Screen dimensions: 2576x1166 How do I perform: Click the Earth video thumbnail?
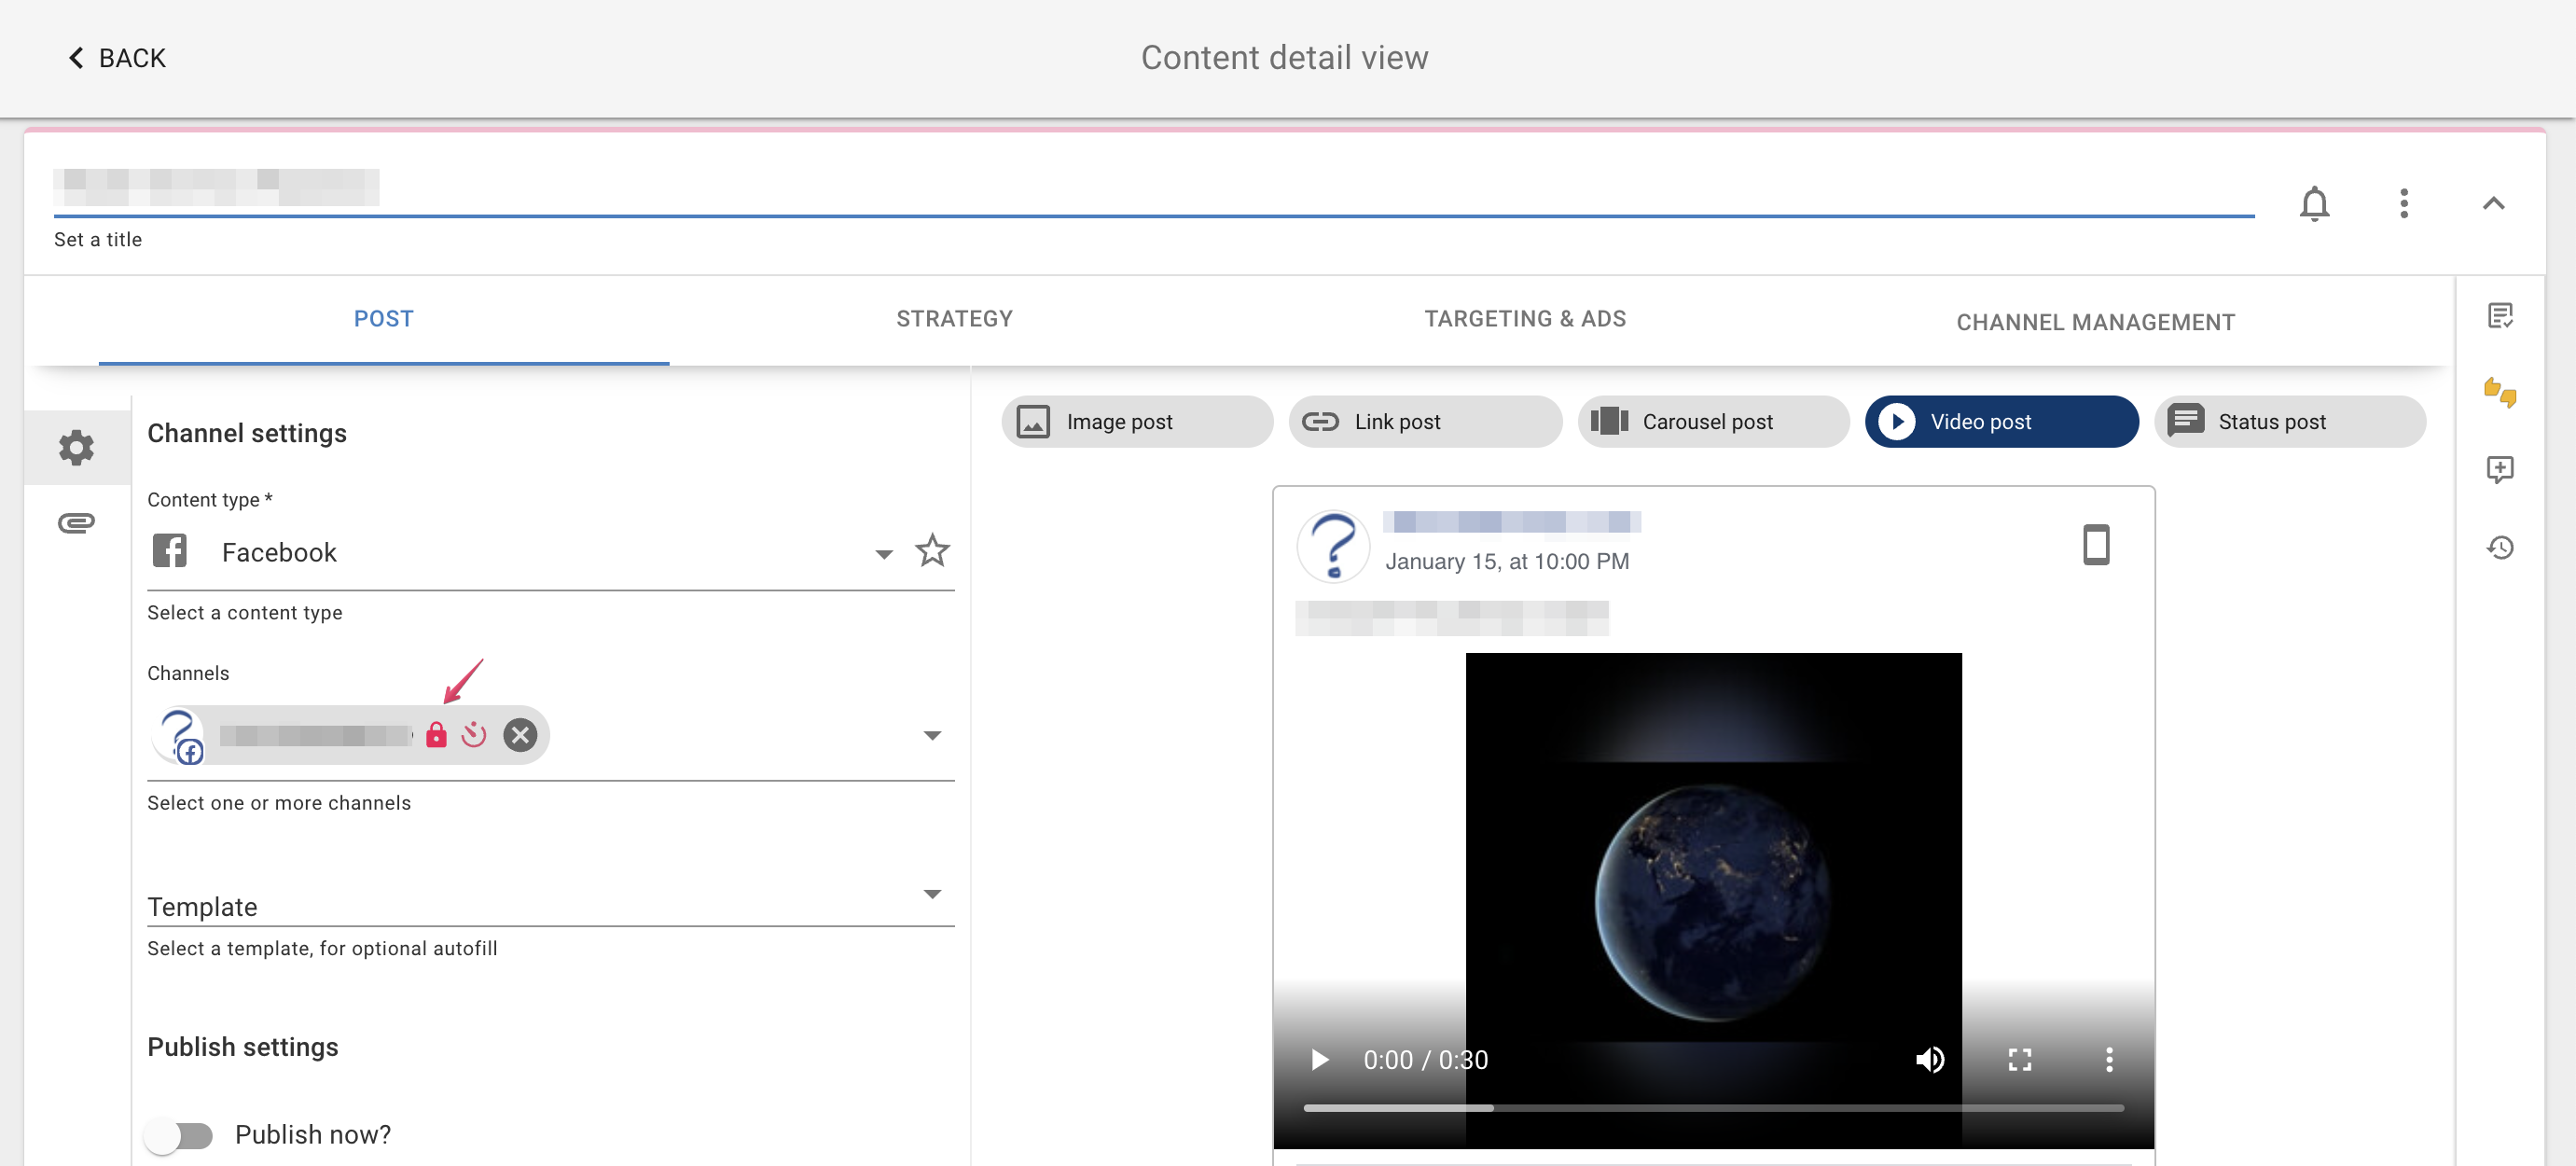[x=1713, y=900]
